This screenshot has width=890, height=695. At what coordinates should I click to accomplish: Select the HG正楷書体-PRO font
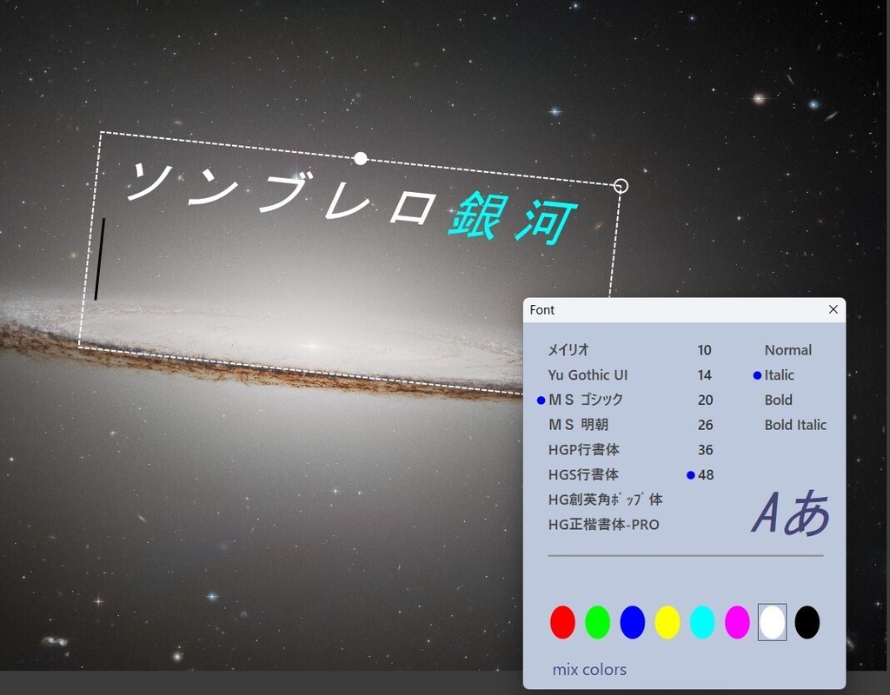(603, 525)
